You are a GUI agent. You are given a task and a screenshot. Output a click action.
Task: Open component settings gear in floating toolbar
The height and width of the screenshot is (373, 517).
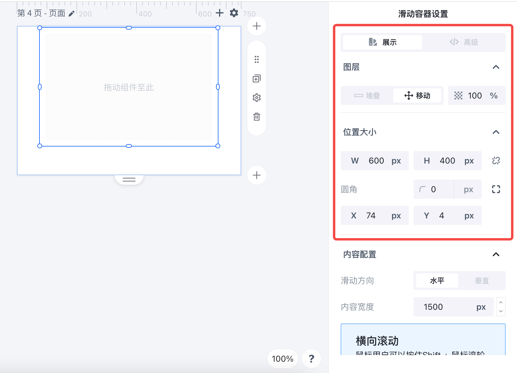[257, 98]
